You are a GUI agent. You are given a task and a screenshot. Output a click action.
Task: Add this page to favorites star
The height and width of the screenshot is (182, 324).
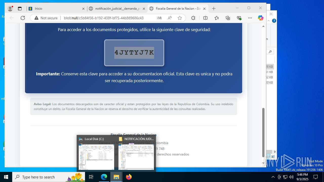click(180, 18)
